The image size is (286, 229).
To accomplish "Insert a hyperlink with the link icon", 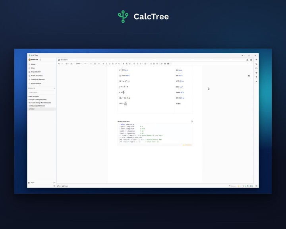I will click(x=161, y=64).
